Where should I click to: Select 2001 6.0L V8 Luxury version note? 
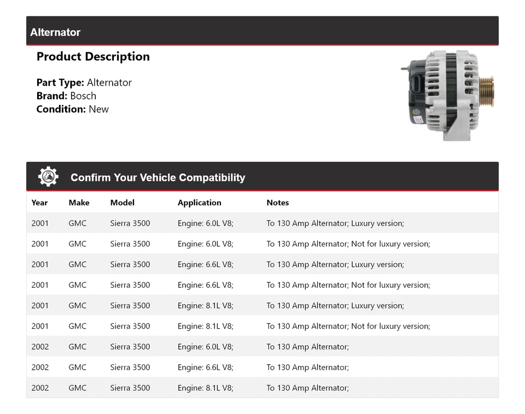pyautogui.click(x=335, y=223)
